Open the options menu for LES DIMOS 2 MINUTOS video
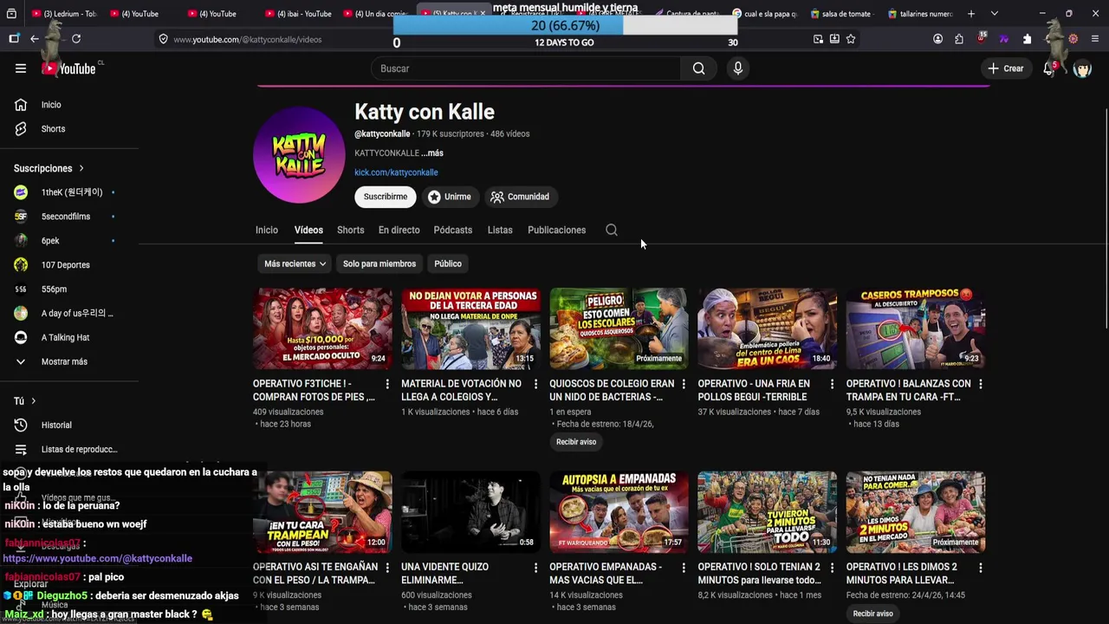The image size is (1109, 624). pos(980,568)
